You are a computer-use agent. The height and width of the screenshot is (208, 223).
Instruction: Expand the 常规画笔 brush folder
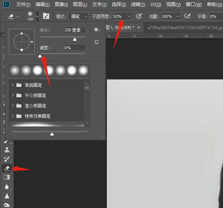click(x=13, y=85)
